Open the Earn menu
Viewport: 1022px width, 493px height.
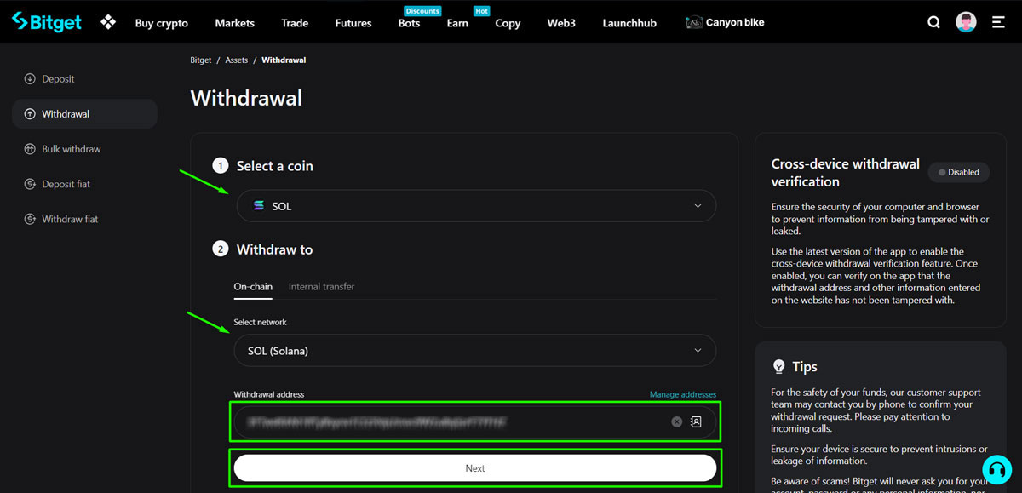coord(457,23)
